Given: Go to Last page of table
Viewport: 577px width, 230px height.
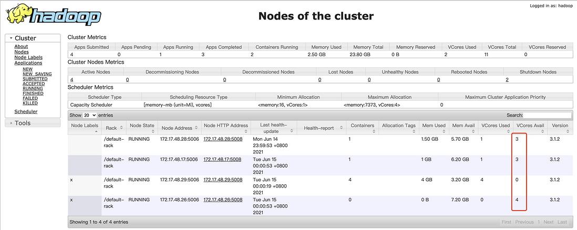Looking at the screenshot, I should [x=562, y=222].
